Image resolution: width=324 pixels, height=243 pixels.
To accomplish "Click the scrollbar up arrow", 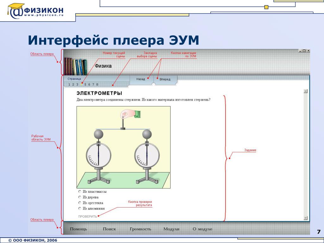I will pyautogui.click(x=306, y=91).
